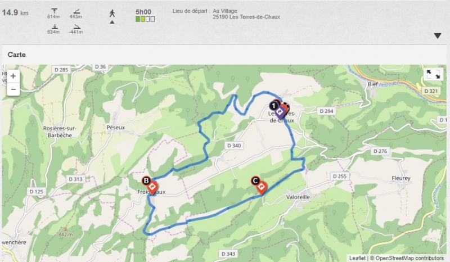Zoom in with the plus button
The height and width of the screenshot is (262, 450).
(x=13, y=76)
